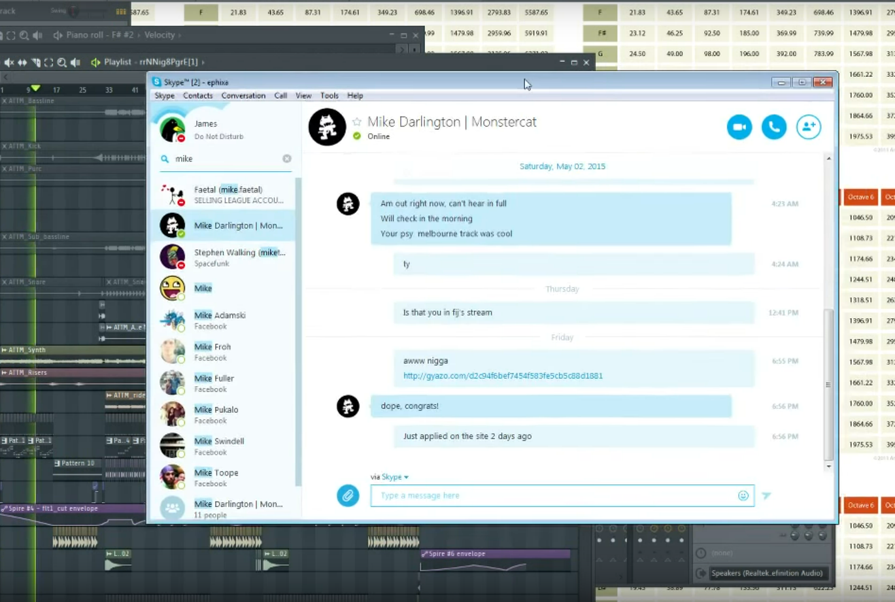Open the Tools menu

point(329,96)
